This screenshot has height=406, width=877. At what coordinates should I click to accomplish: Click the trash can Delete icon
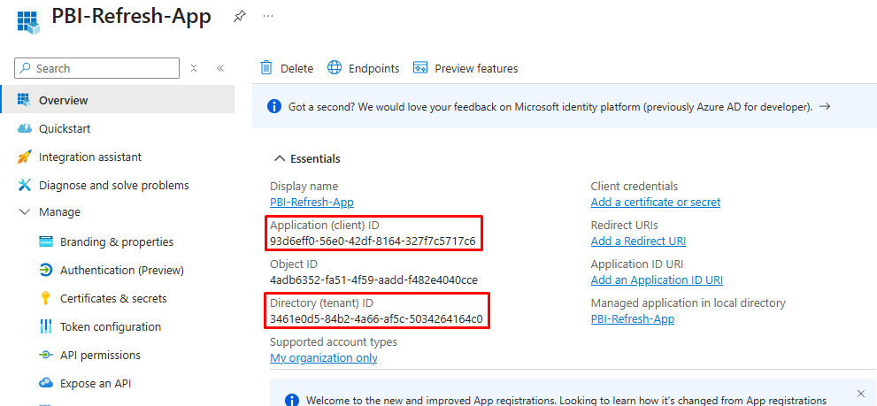tap(266, 67)
